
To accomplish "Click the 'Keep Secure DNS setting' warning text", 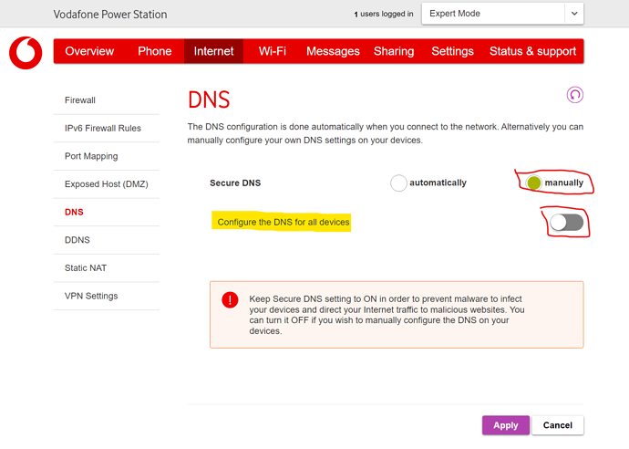I will [x=387, y=315].
